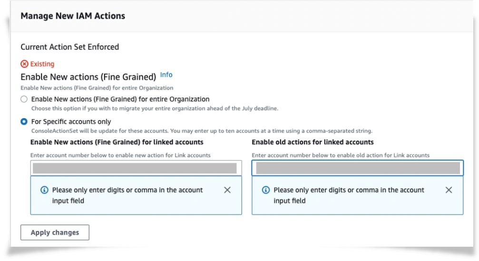Image resolution: width=479 pixels, height=261 pixels.
Task: Dismiss the alert under the old actions field
Action: [x=449, y=190]
